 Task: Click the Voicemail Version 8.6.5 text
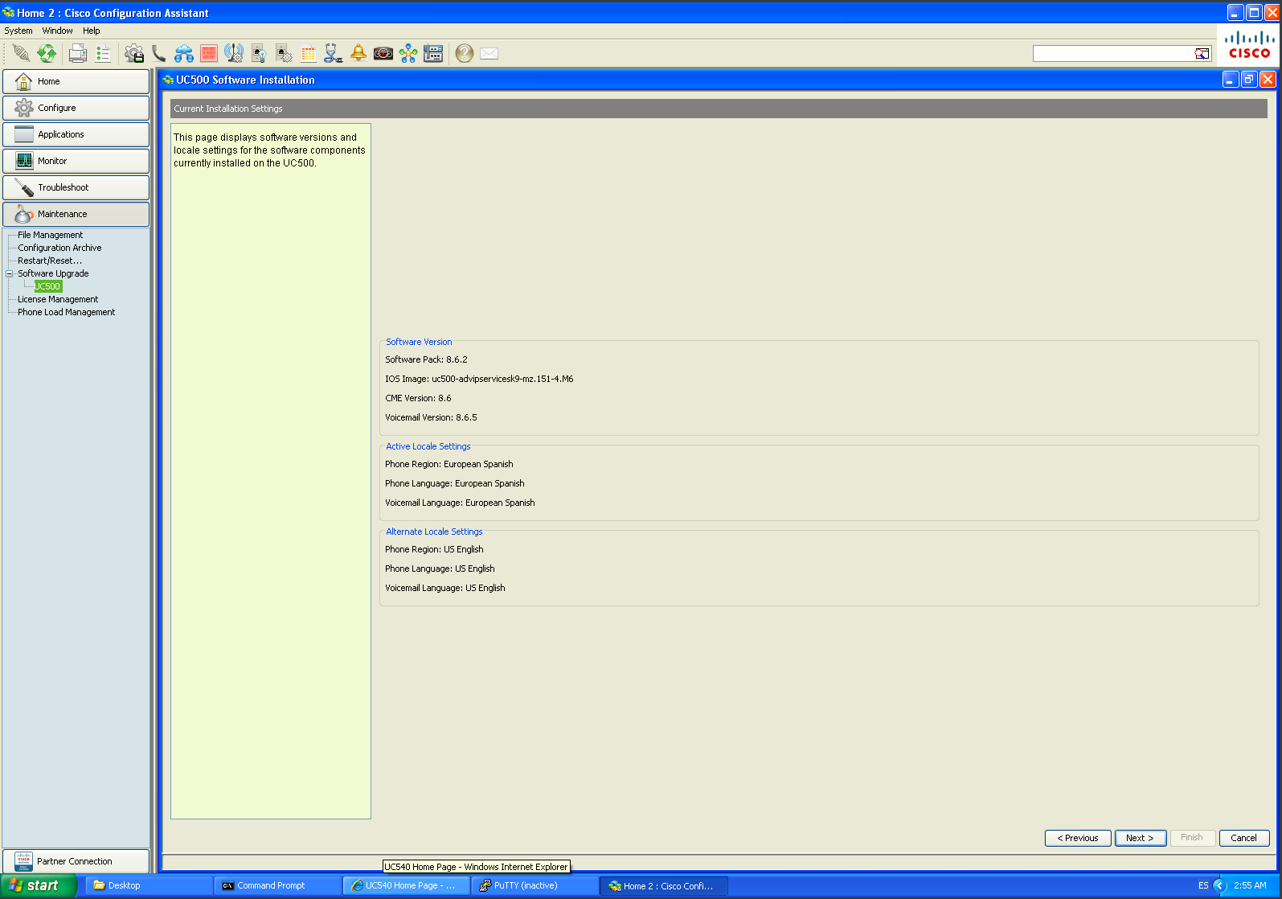click(431, 417)
